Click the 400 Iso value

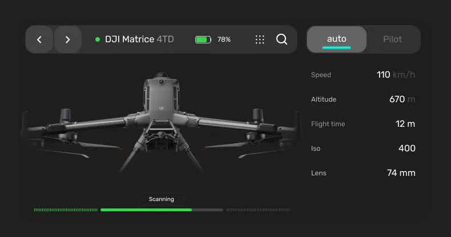pos(406,148)
